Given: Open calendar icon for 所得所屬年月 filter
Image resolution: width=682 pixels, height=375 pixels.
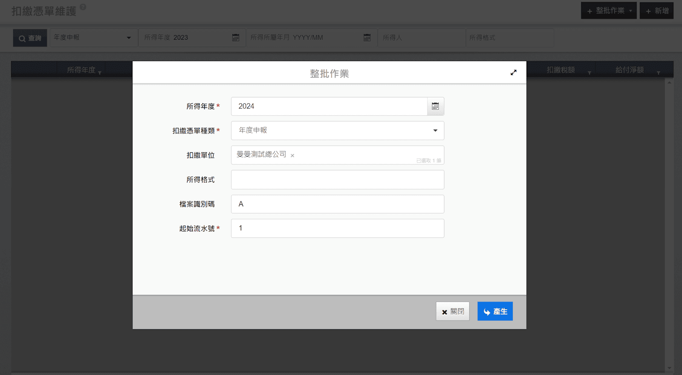Looking at the screenshot, I should coord(367,38).
